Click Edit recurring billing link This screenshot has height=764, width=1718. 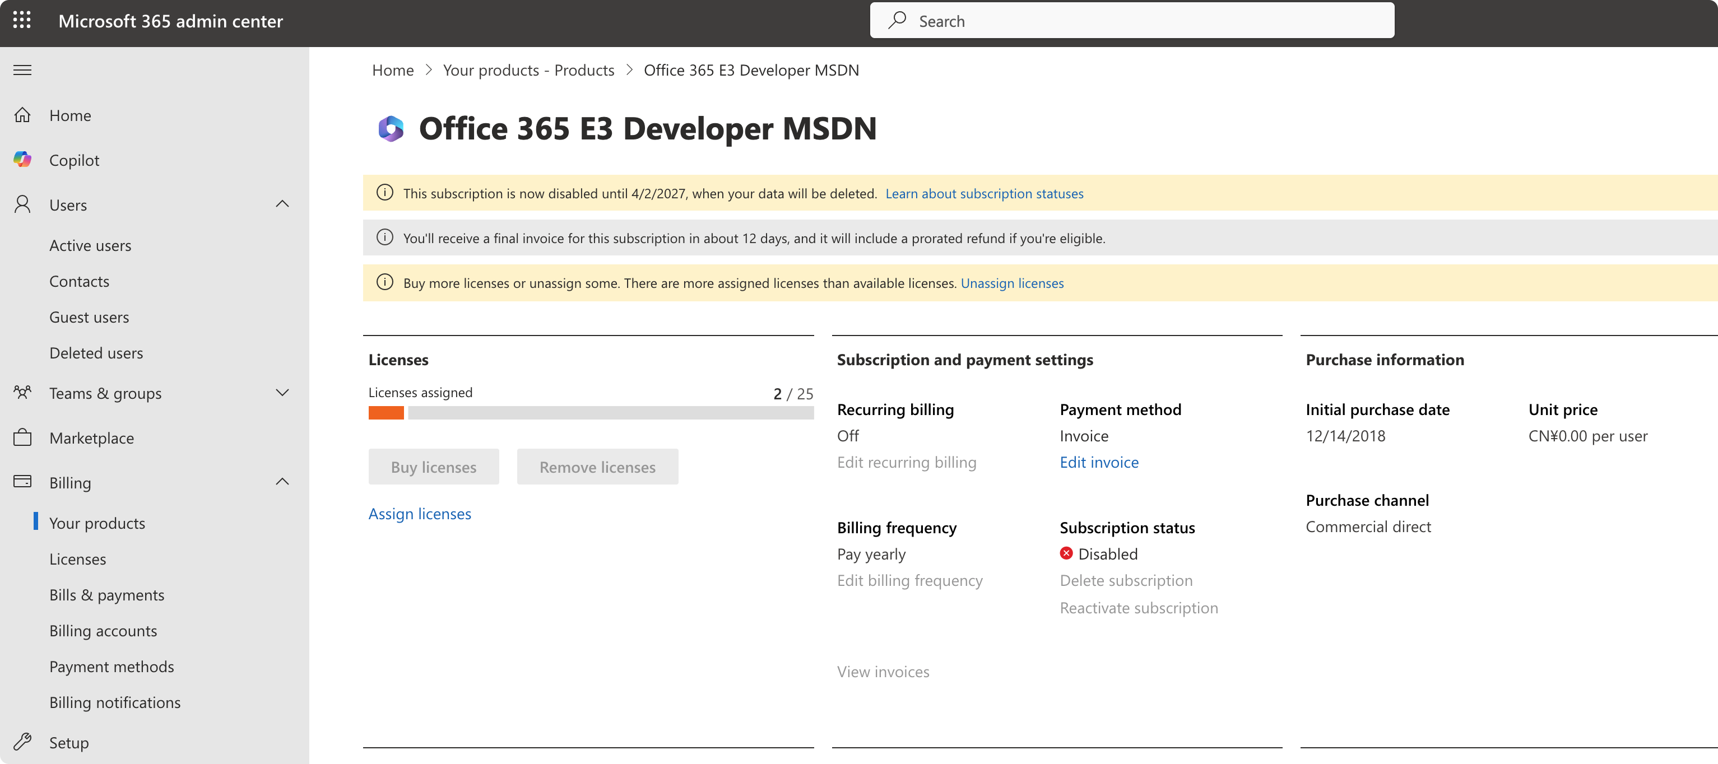[907, 462]
